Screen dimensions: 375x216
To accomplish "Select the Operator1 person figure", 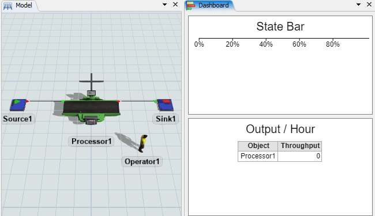I will coord(143,143).
